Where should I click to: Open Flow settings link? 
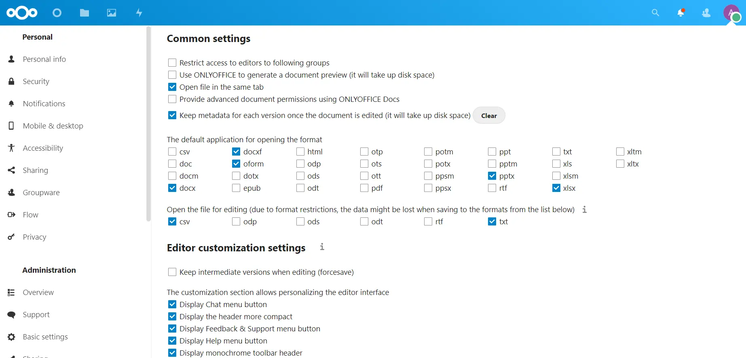point(30,215)
